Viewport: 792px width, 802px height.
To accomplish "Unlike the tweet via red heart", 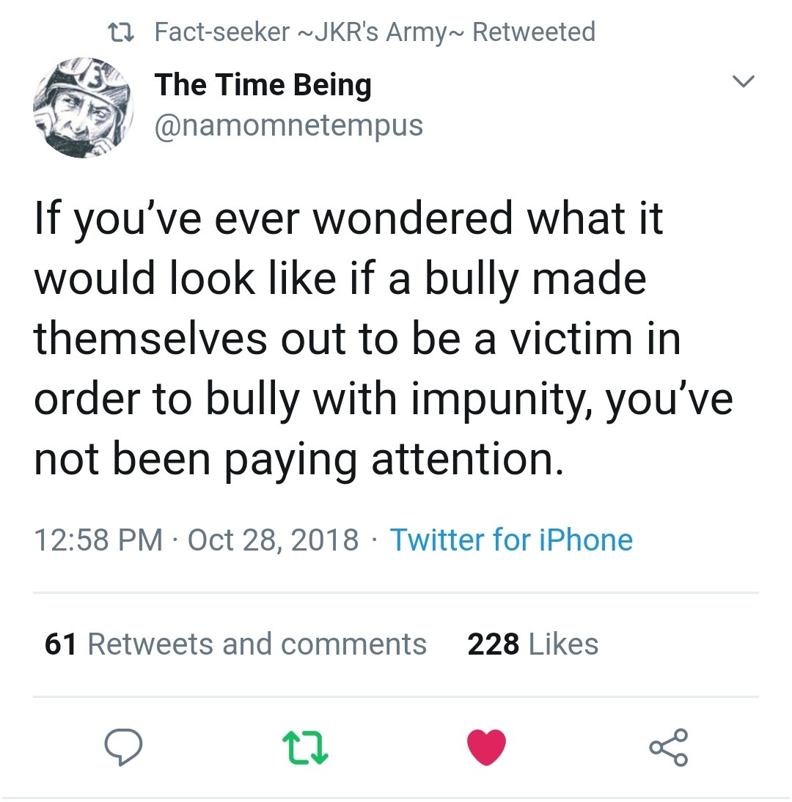I will pyautogui.click(x=487, y=746).
